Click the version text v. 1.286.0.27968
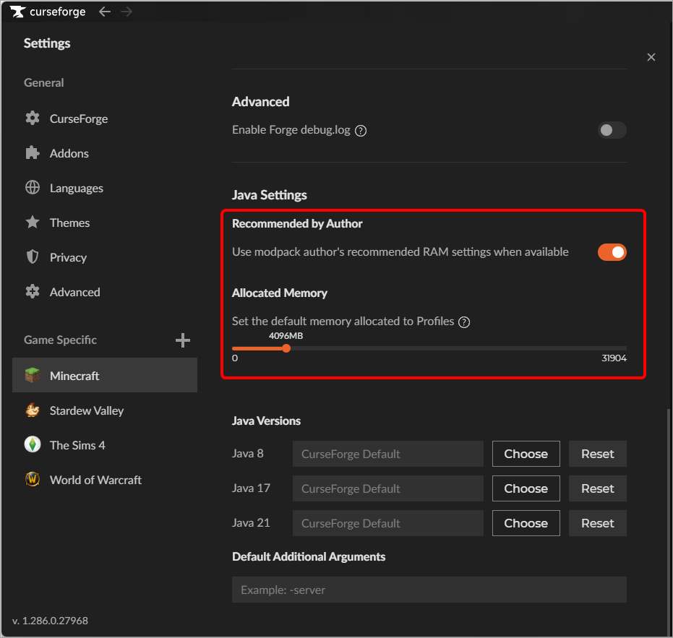Image resolution: width=673 pixels, height=638 pixels. coord(50,621)
